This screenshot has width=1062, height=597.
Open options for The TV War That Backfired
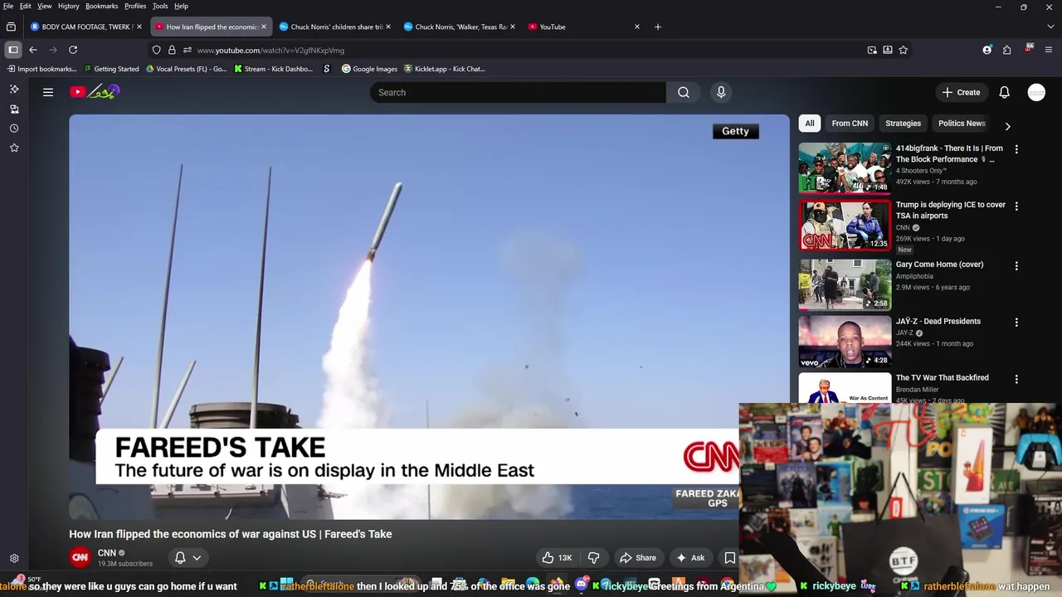pyautogui.click(x=1016, y=379)
